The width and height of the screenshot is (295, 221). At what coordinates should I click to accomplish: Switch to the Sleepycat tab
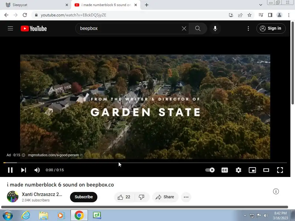36,5
